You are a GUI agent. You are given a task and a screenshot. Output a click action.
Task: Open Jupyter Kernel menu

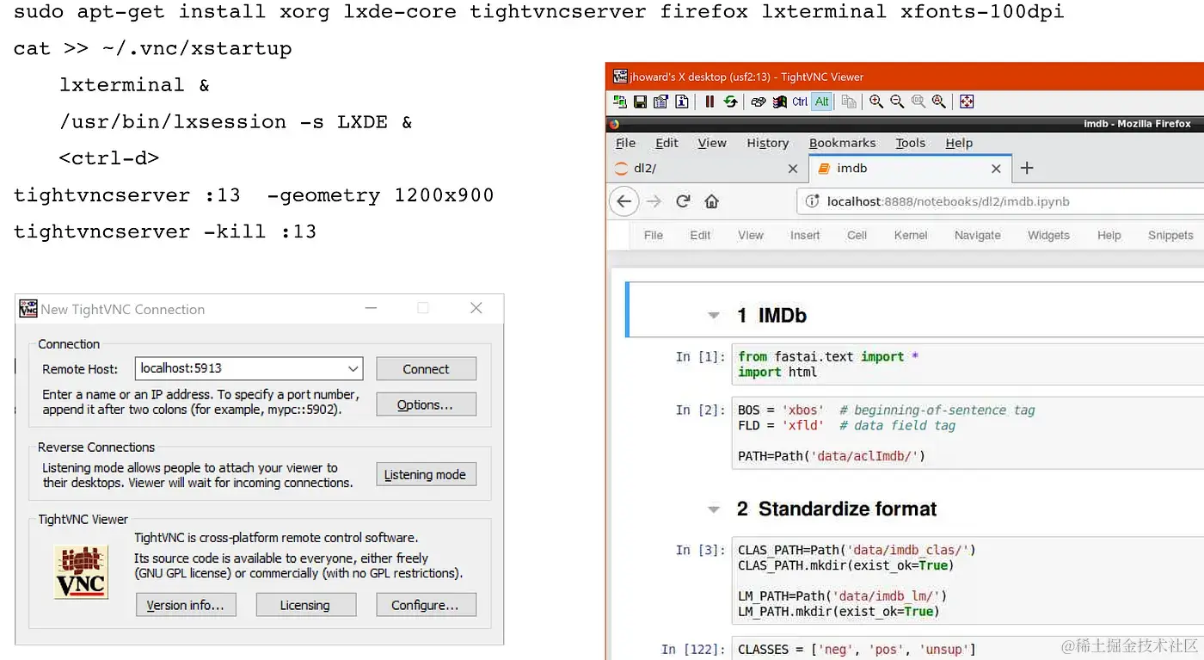point(911,235)
